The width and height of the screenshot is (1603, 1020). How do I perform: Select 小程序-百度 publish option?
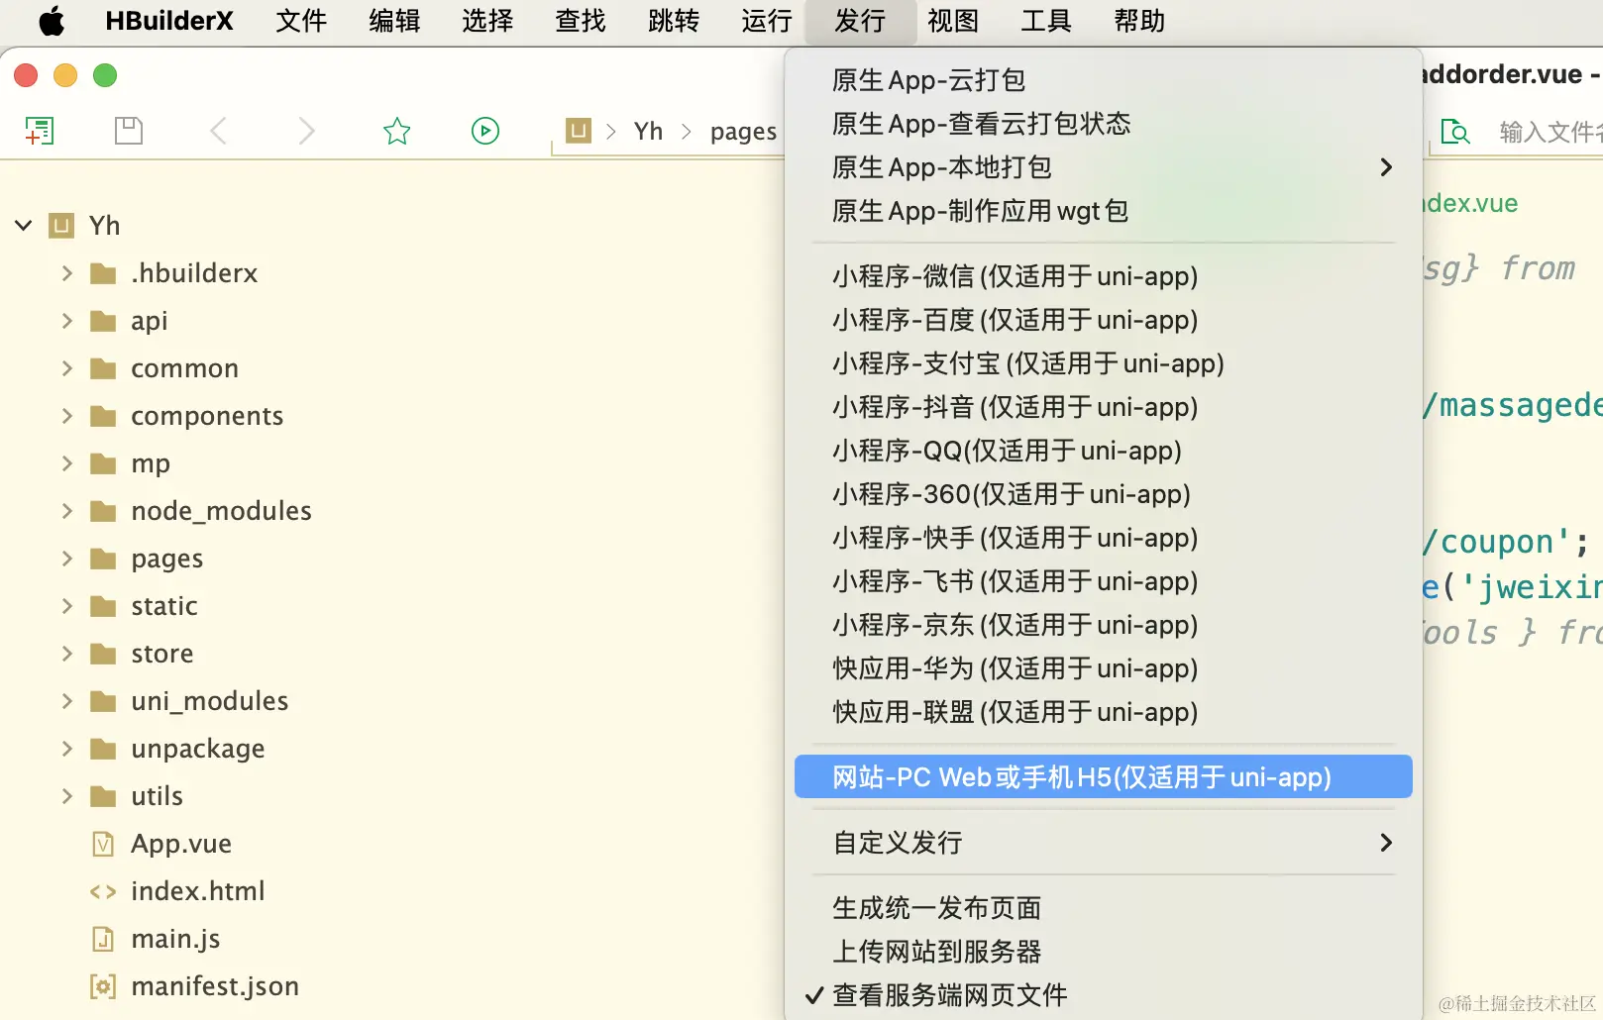[1104, 320]
